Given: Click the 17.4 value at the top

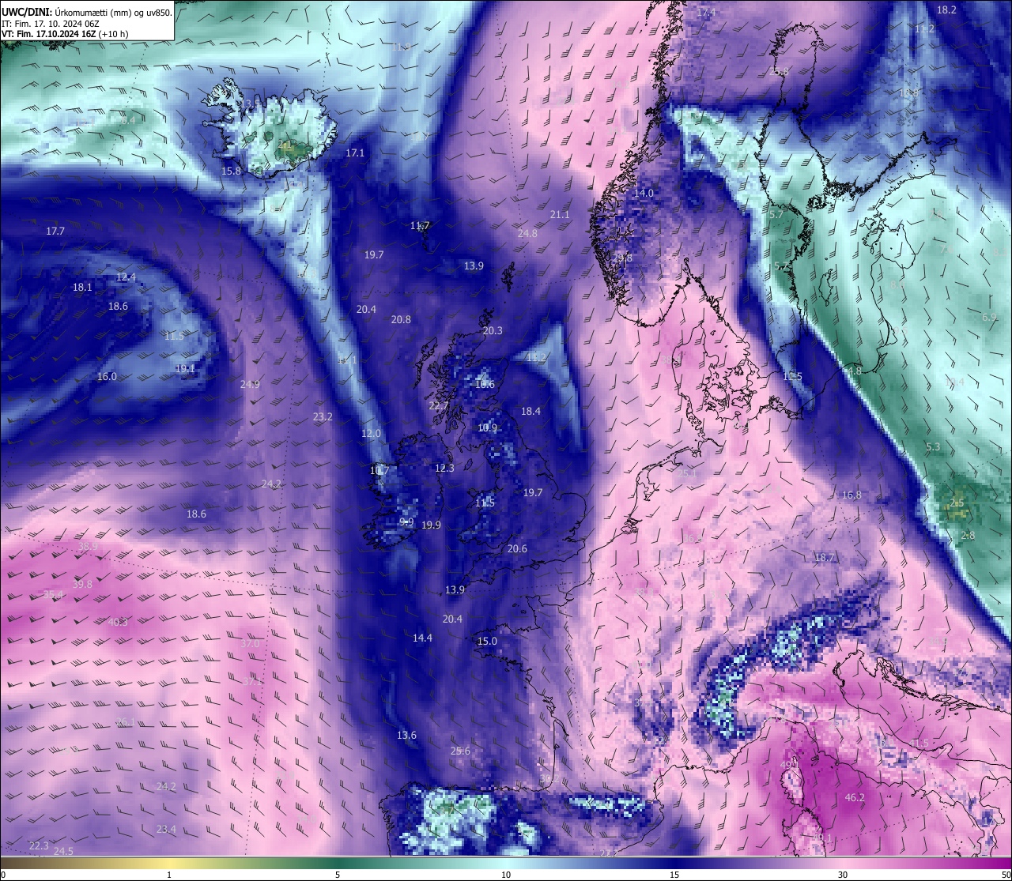Looking at the screenshot, I should click(706, 12).
